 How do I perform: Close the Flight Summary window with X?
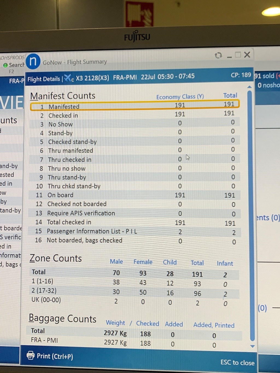[x=247, y=55]
